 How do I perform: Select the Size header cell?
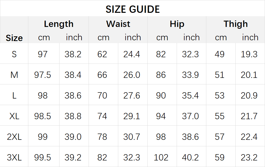pyautogui.click(x=14, y=38)
